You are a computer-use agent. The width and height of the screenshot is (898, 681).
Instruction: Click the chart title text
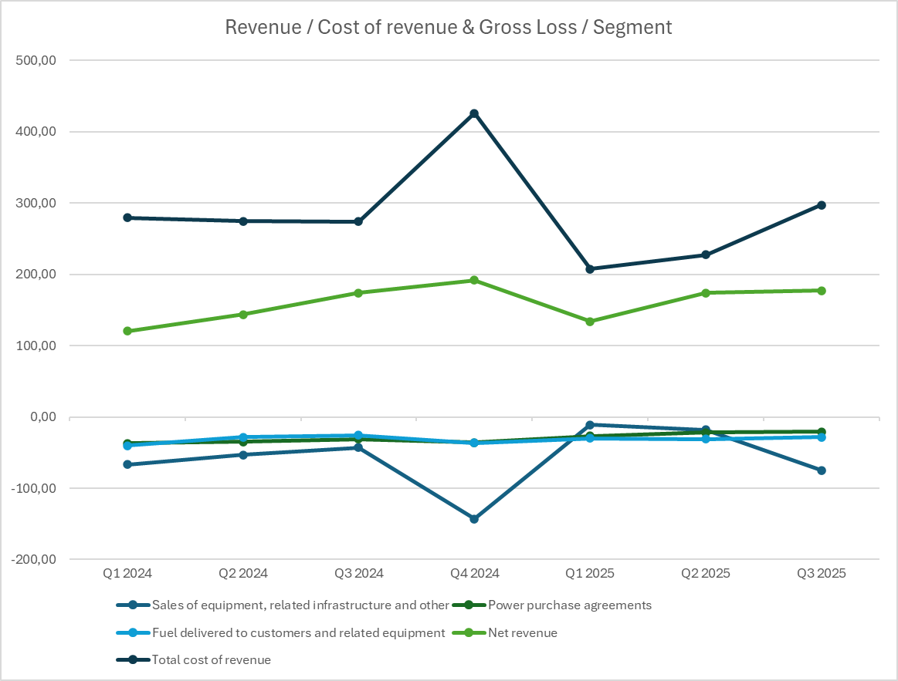pyautogui.click(x=448, y=27)
